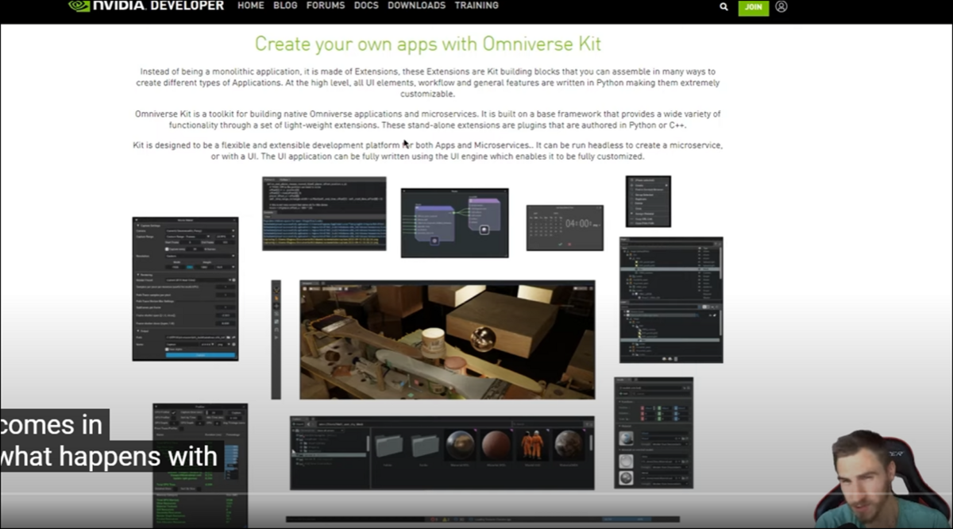Click the Profiler panel with green statistics
The width and height of the screenshot is (953, 529).
(x=200, y=465)
